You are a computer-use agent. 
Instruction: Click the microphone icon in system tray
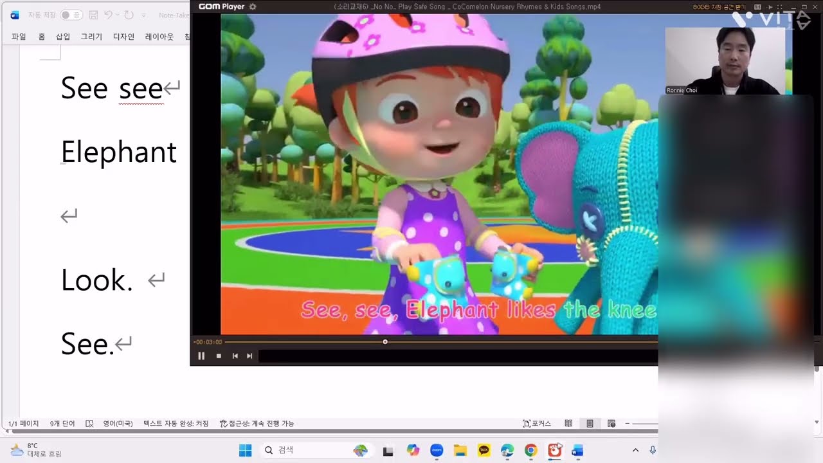coord(653,451)
